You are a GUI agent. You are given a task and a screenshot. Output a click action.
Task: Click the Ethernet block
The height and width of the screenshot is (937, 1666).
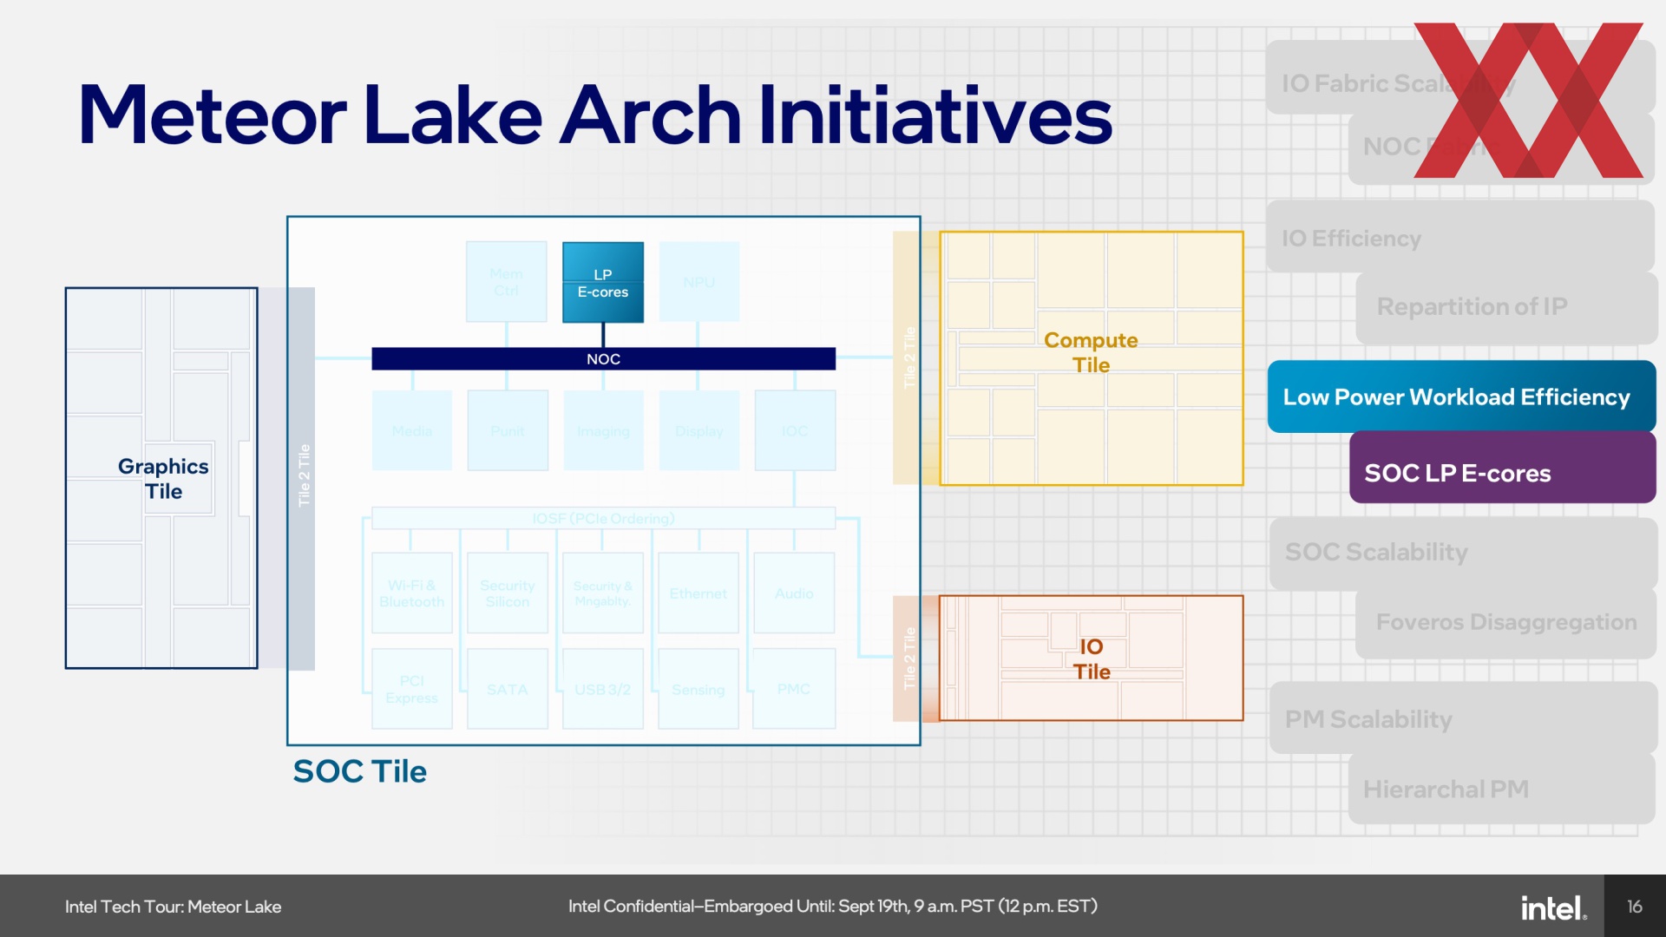[699, 593]
